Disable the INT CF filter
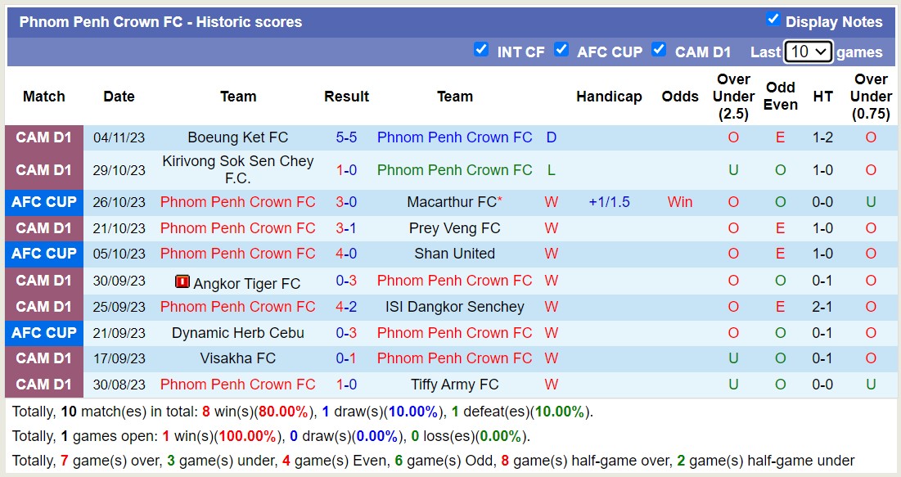 [x=482, y=50]
